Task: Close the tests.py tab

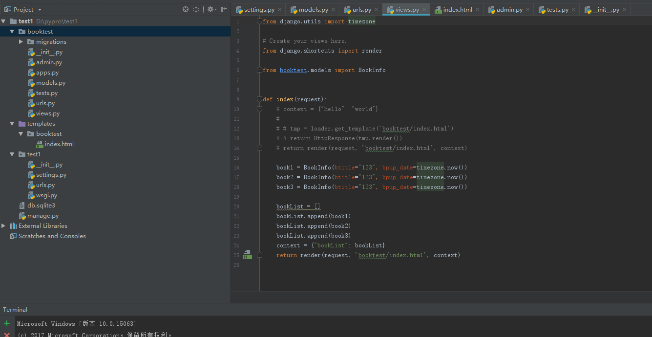Action: (573, 10)
